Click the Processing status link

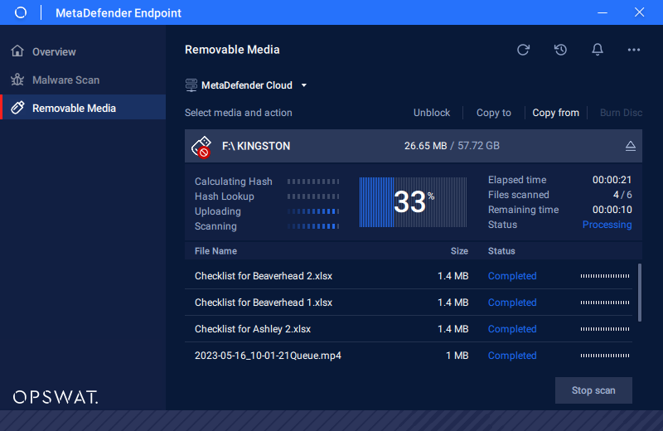pyautogui.click(x=607, y=225)
